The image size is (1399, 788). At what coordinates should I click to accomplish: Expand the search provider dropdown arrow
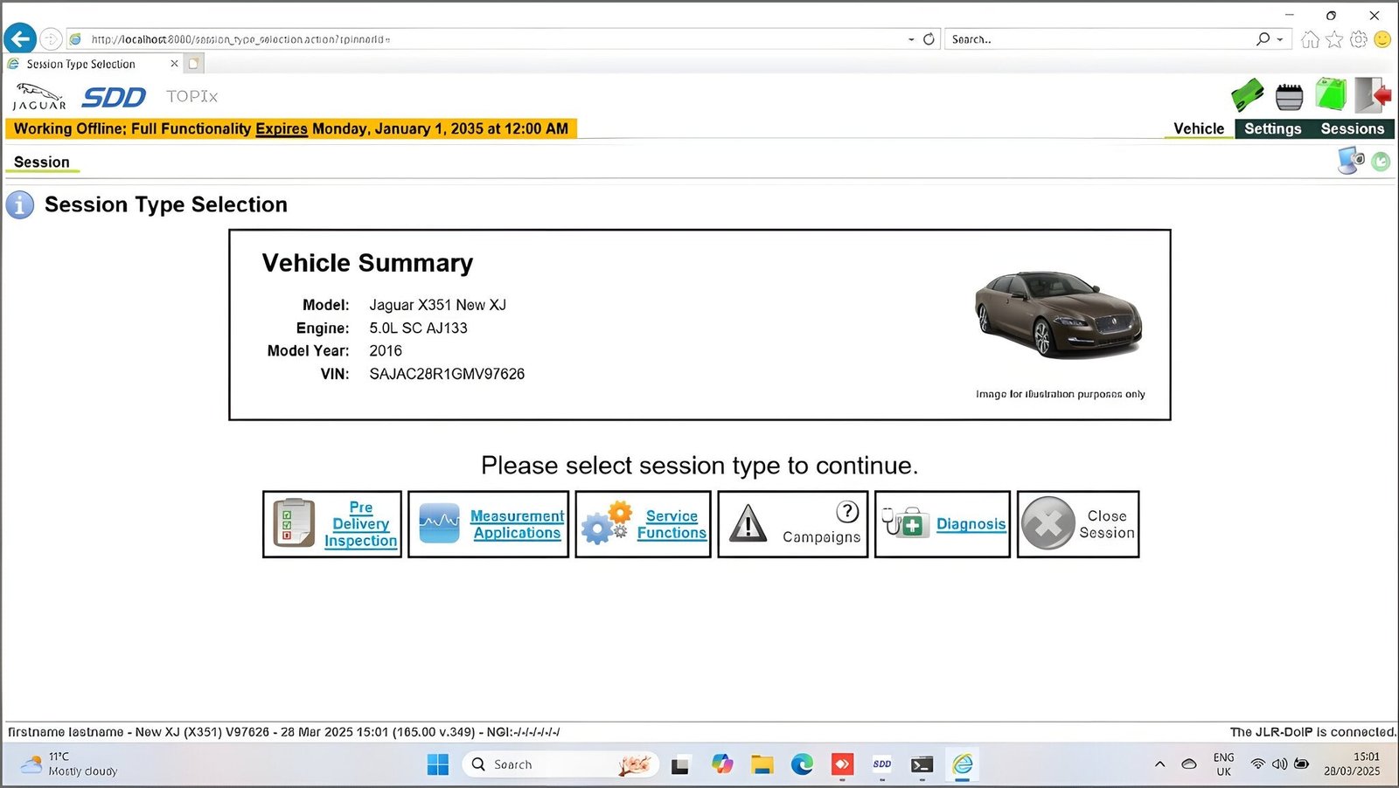[x=1280, y=39]
